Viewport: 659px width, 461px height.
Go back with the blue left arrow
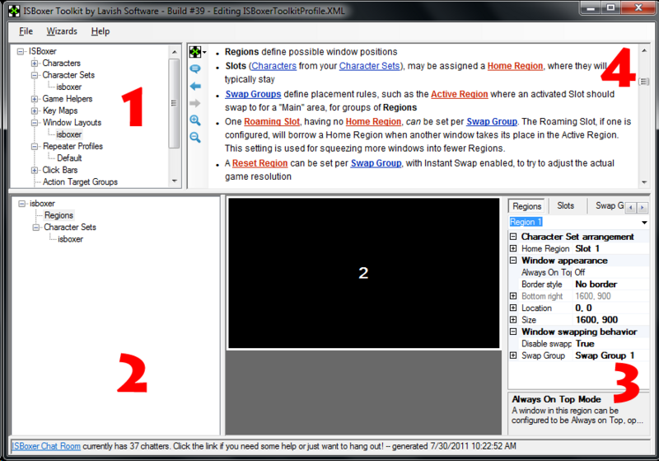(195, 87)
